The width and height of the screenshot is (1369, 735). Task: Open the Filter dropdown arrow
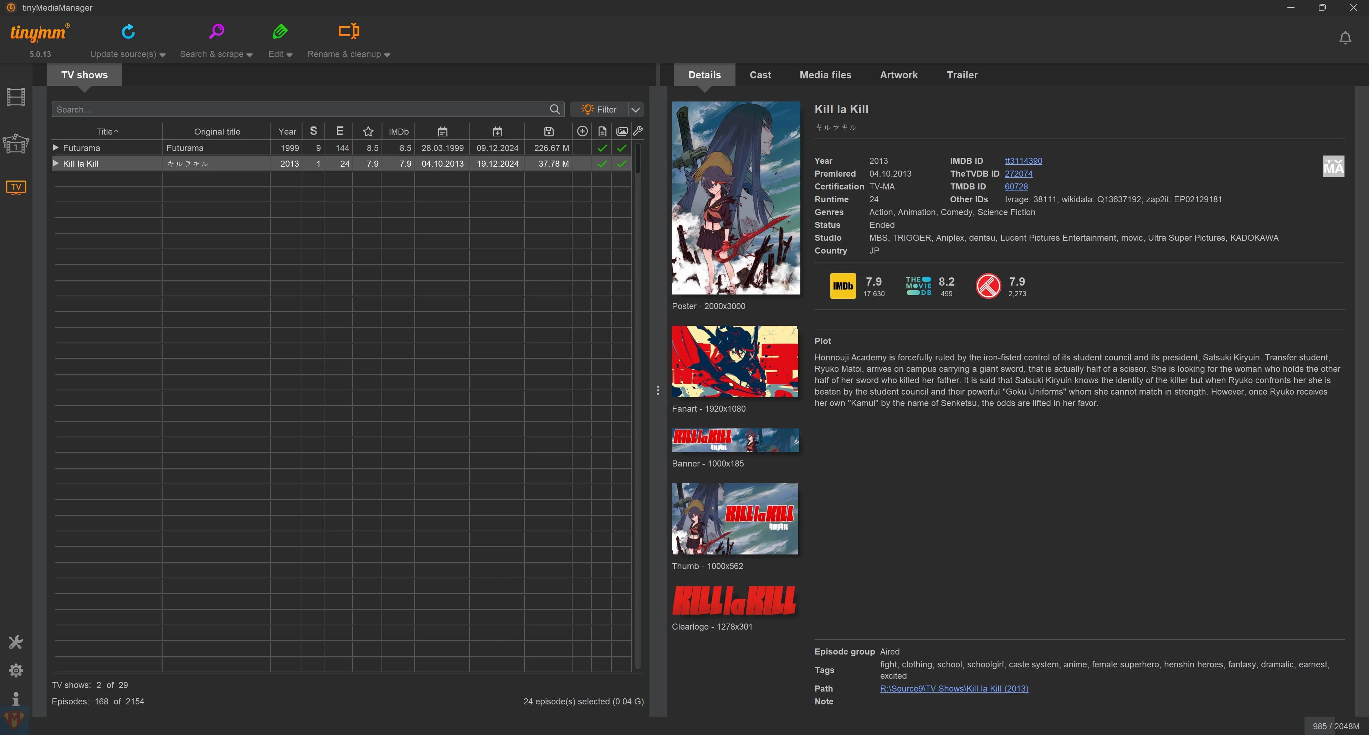coord(636,109)
